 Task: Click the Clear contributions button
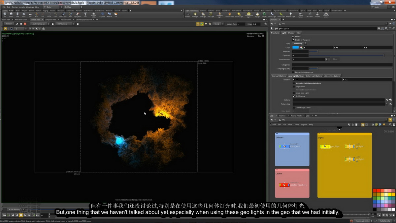coord(335,59)
